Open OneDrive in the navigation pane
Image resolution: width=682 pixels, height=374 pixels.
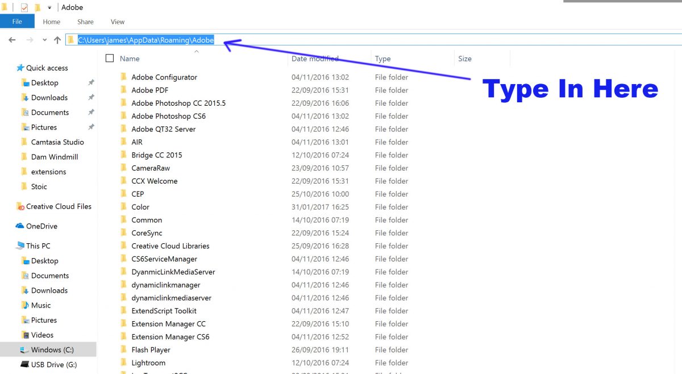pyautogui.click(x=40, y=226)
